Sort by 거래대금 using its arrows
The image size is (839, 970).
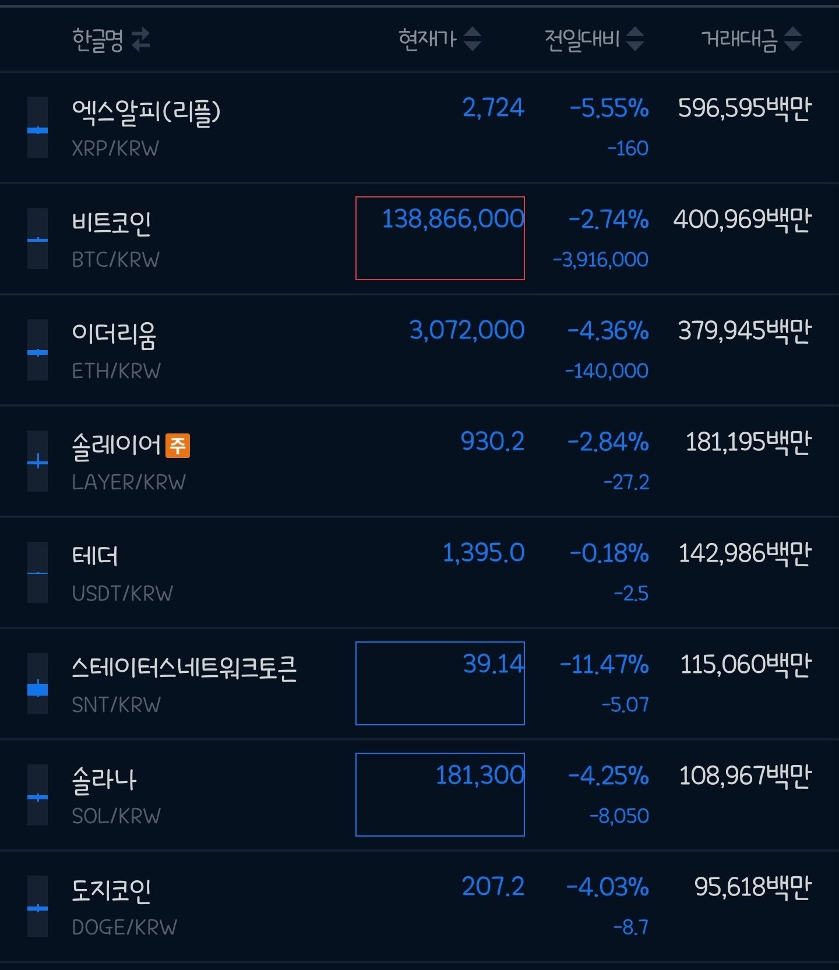point(793,39)
